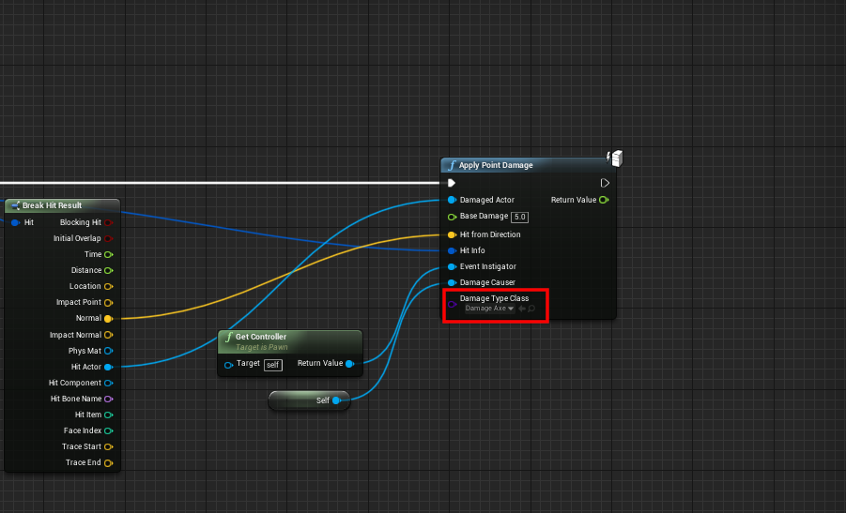The height and width of the screenshot is (513, 846).
Task: Click the Blocking Hit boolean pin
Action: pyautogui.click(x=108, y=222)
